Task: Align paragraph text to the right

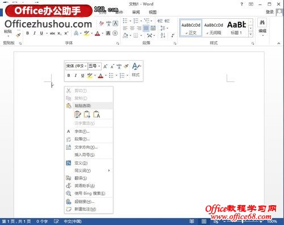Action: point(139,28)
